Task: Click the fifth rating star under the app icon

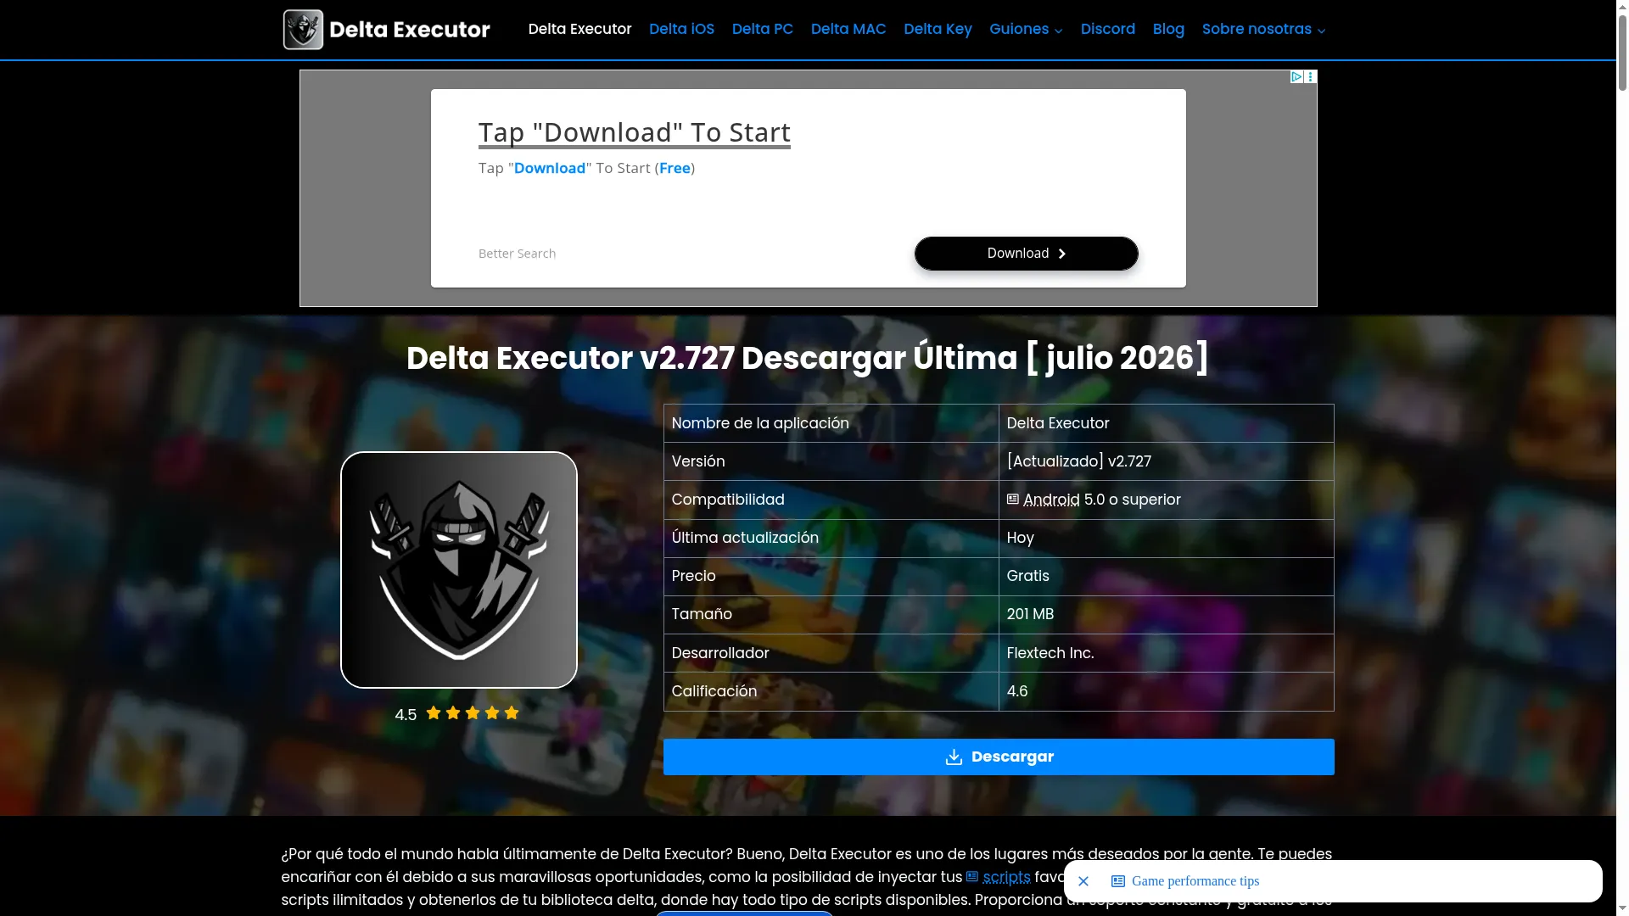Action: point(512,713)
